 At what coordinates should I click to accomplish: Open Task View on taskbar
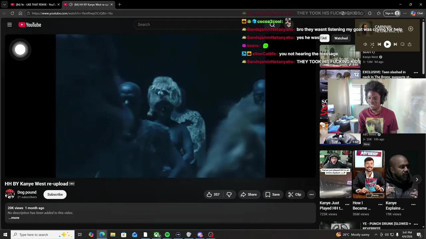[80, 235]
